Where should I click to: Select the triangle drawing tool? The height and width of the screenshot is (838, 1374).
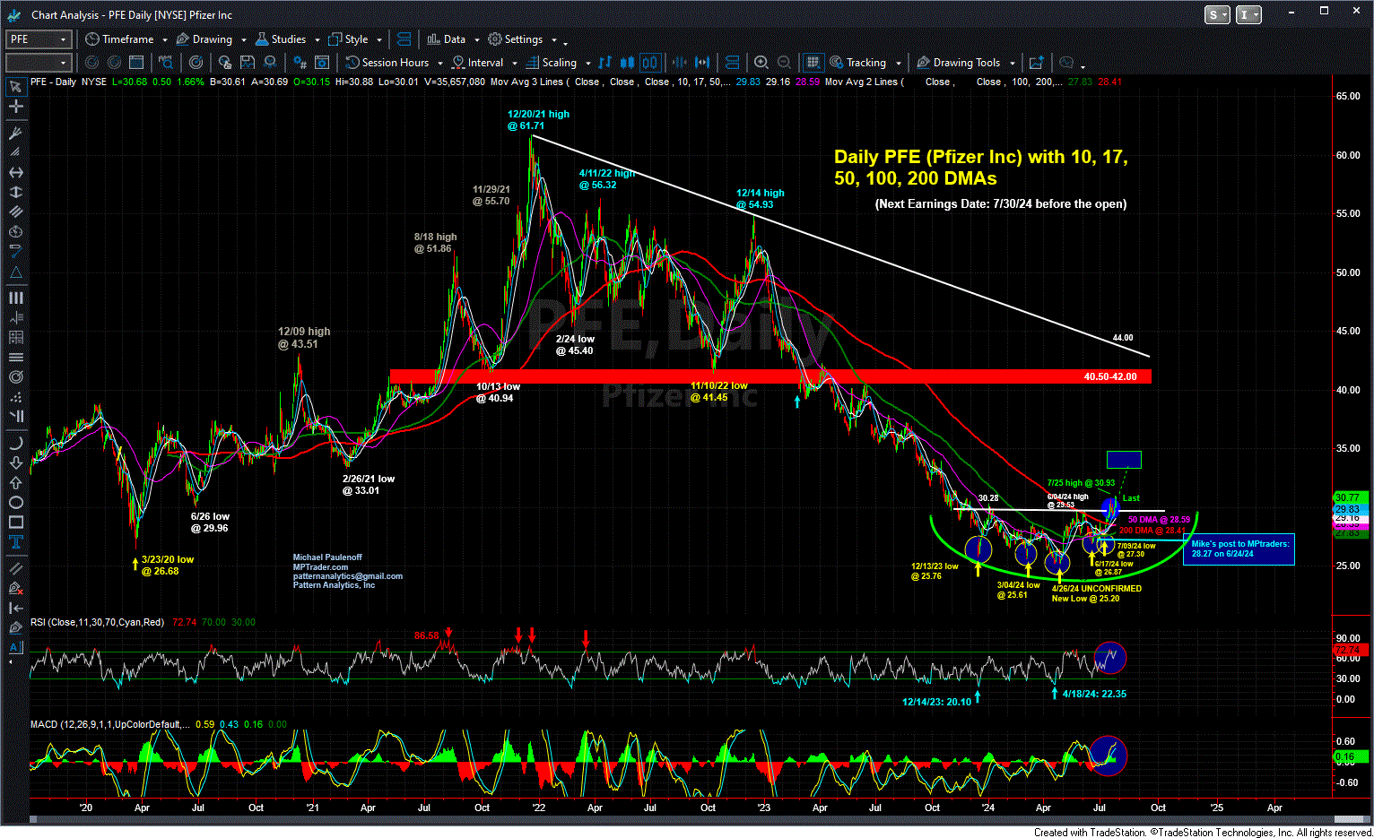click(x=15, y=272)
